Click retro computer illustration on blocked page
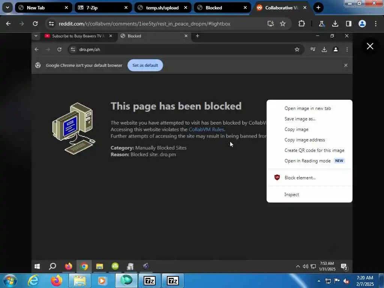Image resolution: width=384 pixels, height=288 pixels. pos(74,129)
